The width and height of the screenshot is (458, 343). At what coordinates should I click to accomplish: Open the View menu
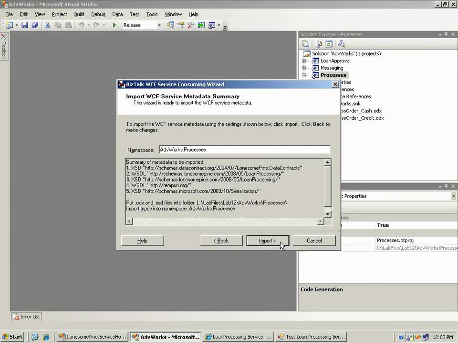click(x=40, y=14)
